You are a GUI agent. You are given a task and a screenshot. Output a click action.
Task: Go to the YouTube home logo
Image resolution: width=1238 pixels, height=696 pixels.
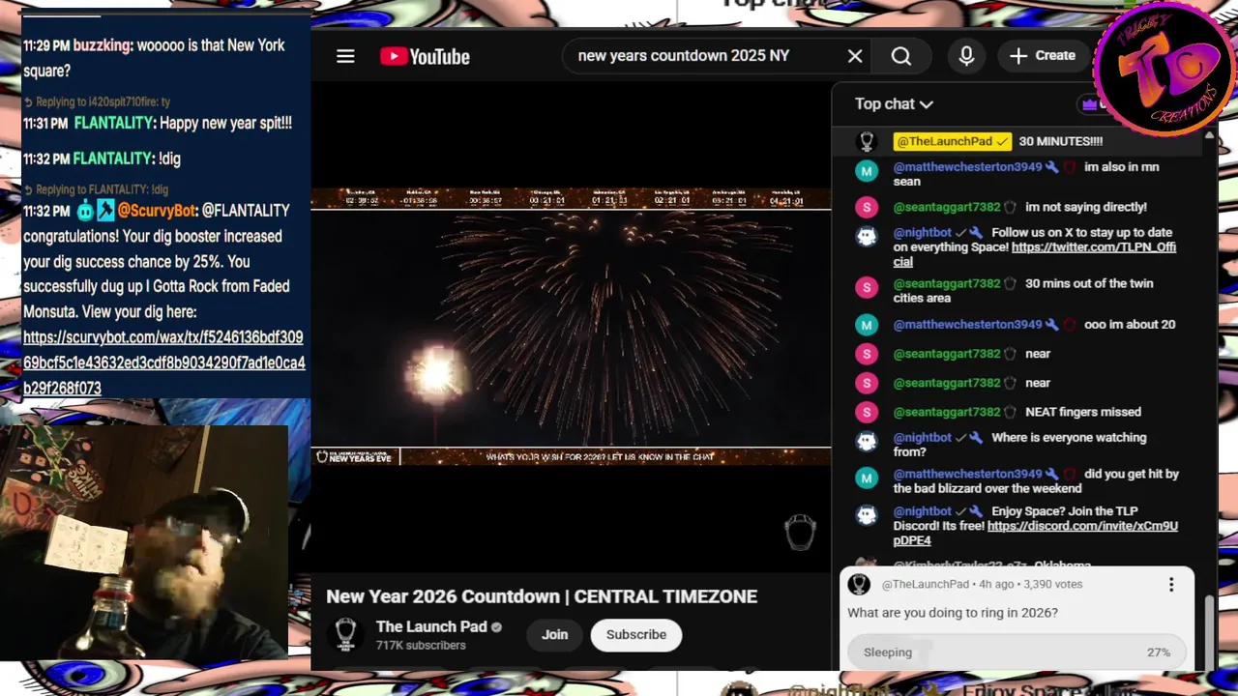(425, 56)
